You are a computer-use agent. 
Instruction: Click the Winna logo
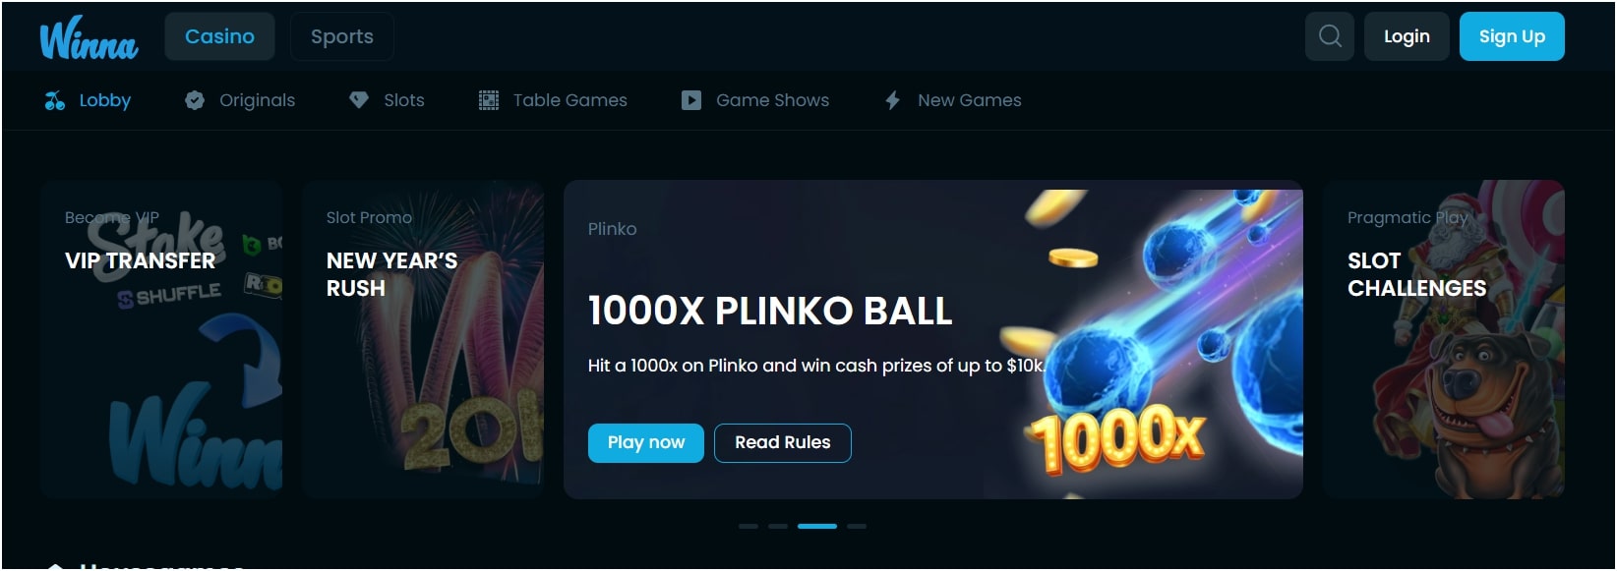click(89, 39)
